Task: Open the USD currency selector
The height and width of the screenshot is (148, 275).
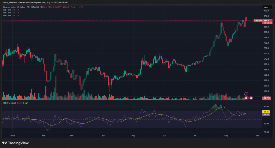Action: pyautogui.click(x=266, y=7)
